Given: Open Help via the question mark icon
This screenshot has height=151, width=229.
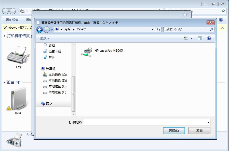Looking at the screenshot, I should click(x=209, y=38).
